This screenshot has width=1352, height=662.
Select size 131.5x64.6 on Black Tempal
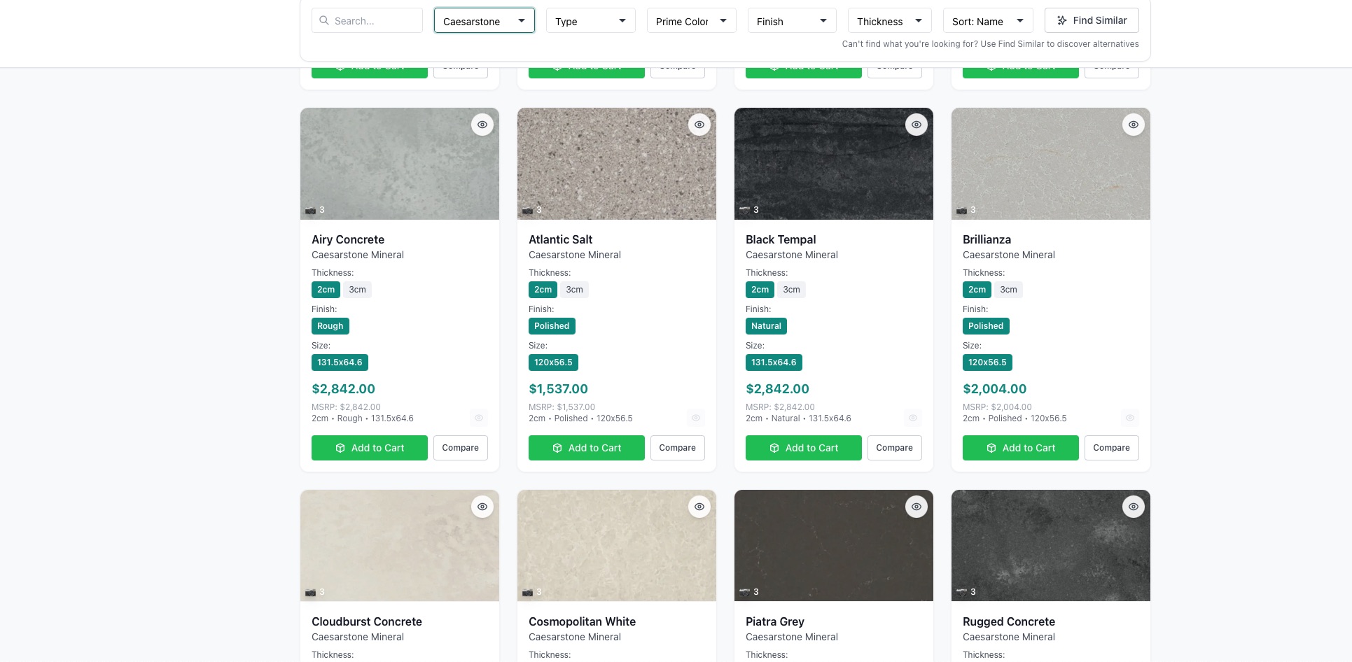pos(774,362)
